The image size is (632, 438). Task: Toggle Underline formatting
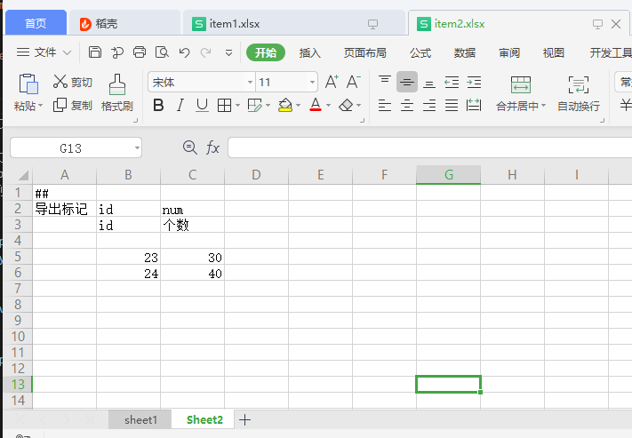click(x=202, y=106)
